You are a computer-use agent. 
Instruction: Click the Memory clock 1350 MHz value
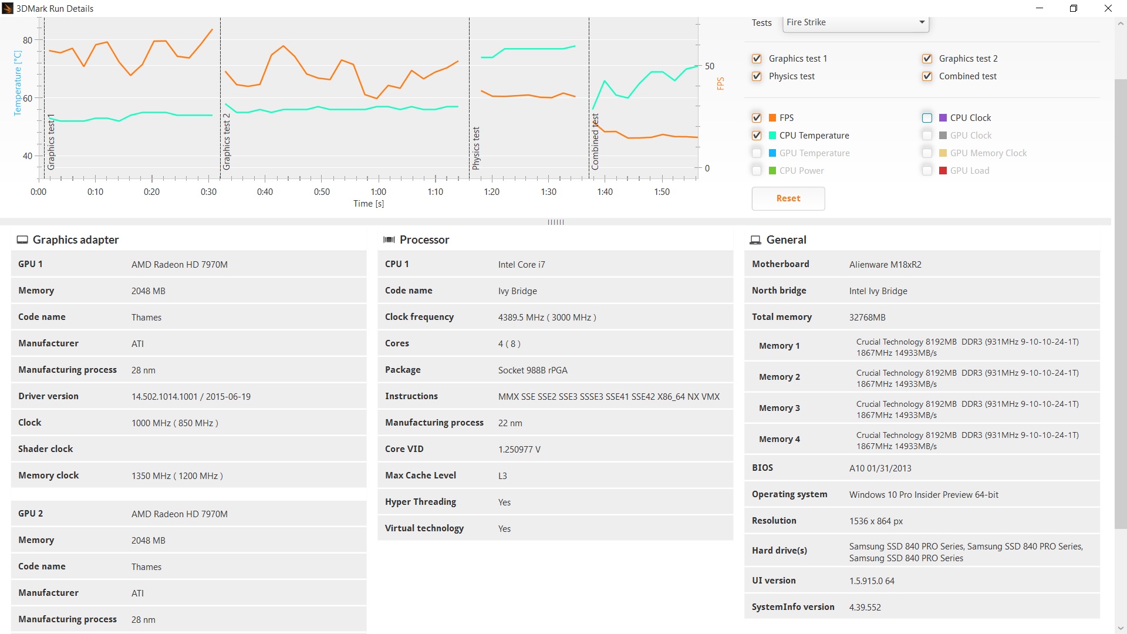point(177,476)
